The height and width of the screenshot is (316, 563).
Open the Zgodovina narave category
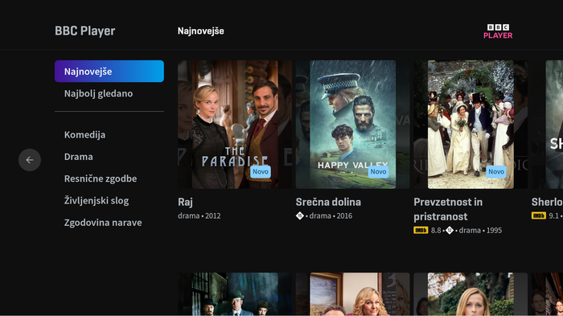tap(103, 223)
